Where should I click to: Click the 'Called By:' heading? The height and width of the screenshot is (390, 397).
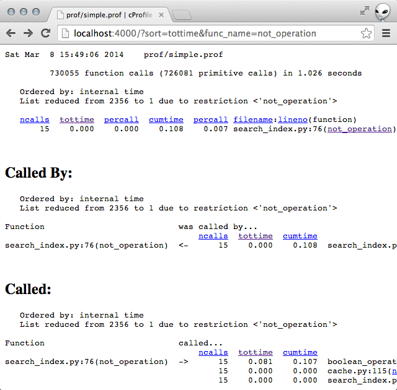[38, 173]
